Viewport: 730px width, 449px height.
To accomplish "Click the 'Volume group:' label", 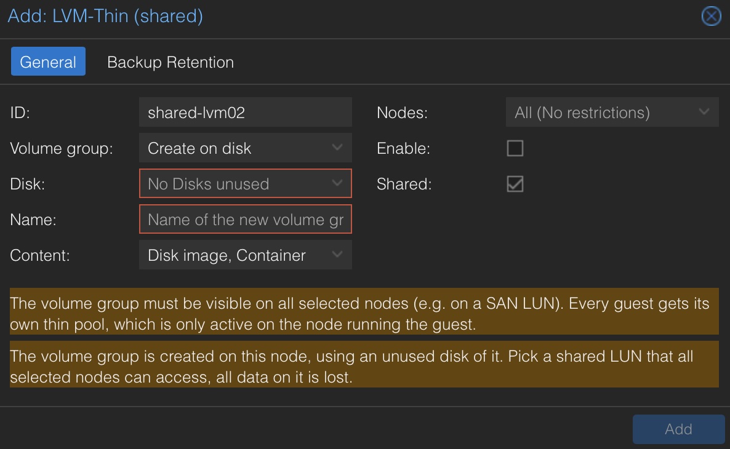I will click(62, 148).
